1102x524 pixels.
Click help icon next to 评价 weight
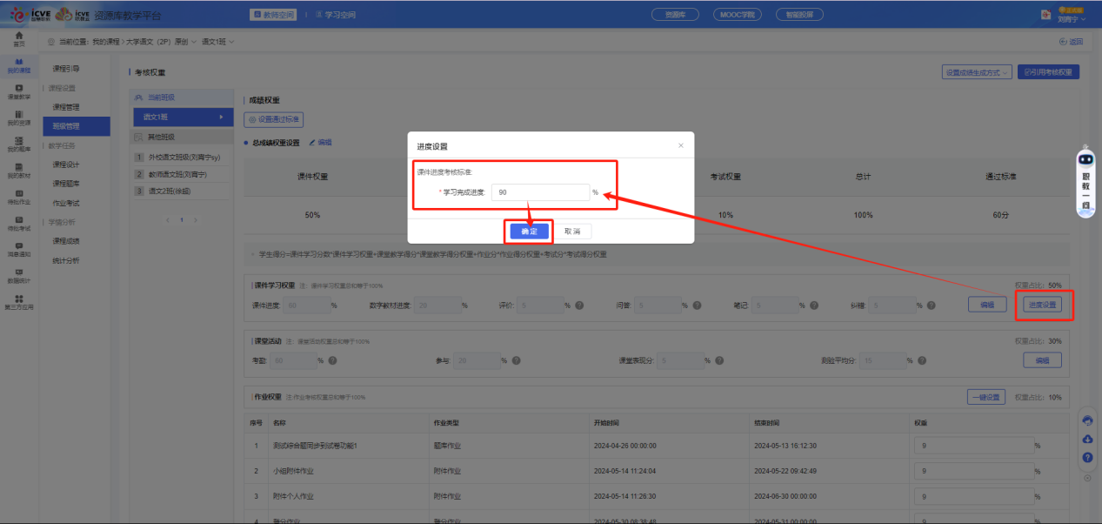[579, 306]
